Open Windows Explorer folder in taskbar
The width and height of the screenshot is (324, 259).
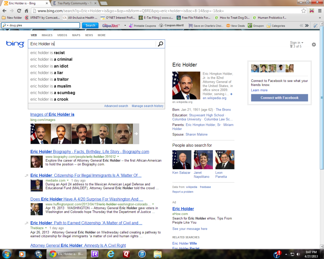coord(158,254)
